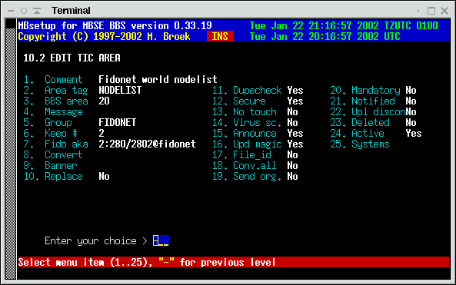Click the 24. Active option
Screen dimensions: 456x285
pyautogui.click(x=357, y=133)
